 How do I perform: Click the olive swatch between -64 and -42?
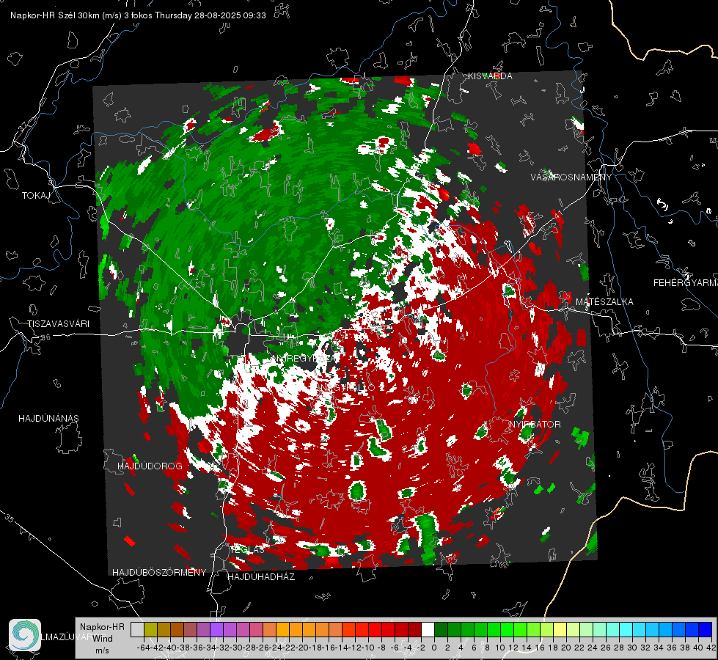[x=150, y=629]
